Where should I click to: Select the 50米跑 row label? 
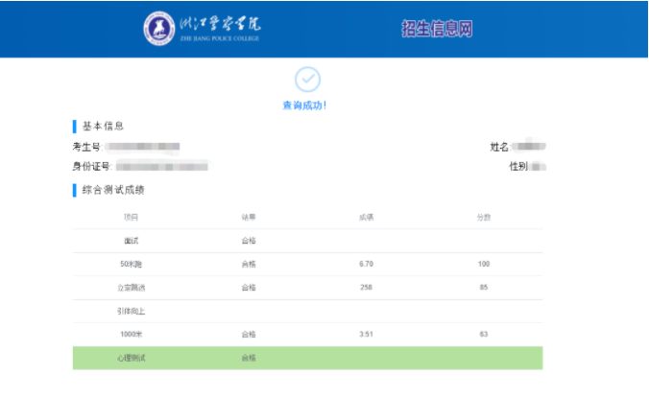coord(132,264)
